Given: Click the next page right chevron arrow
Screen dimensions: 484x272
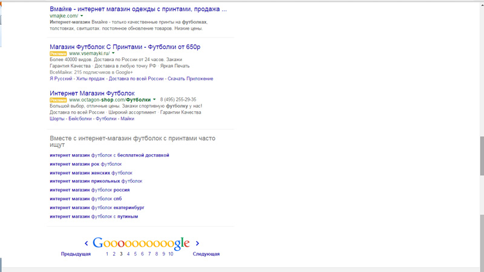Looking at the screenshot, I should coord(198,244).
